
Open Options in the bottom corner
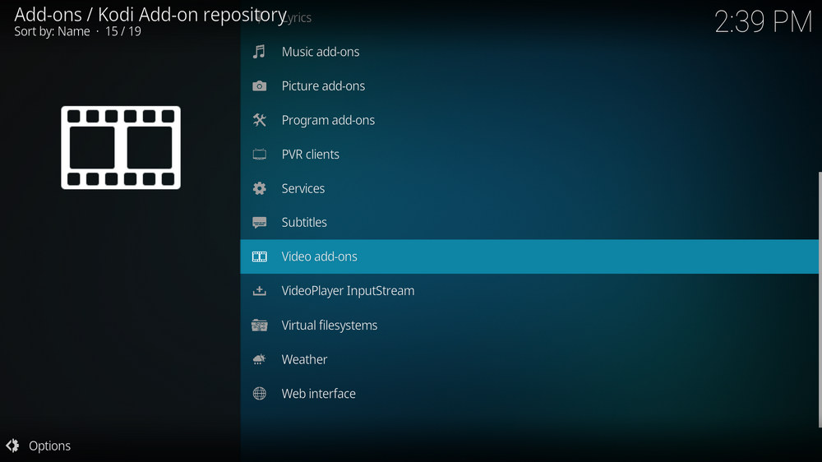point(49,446)
